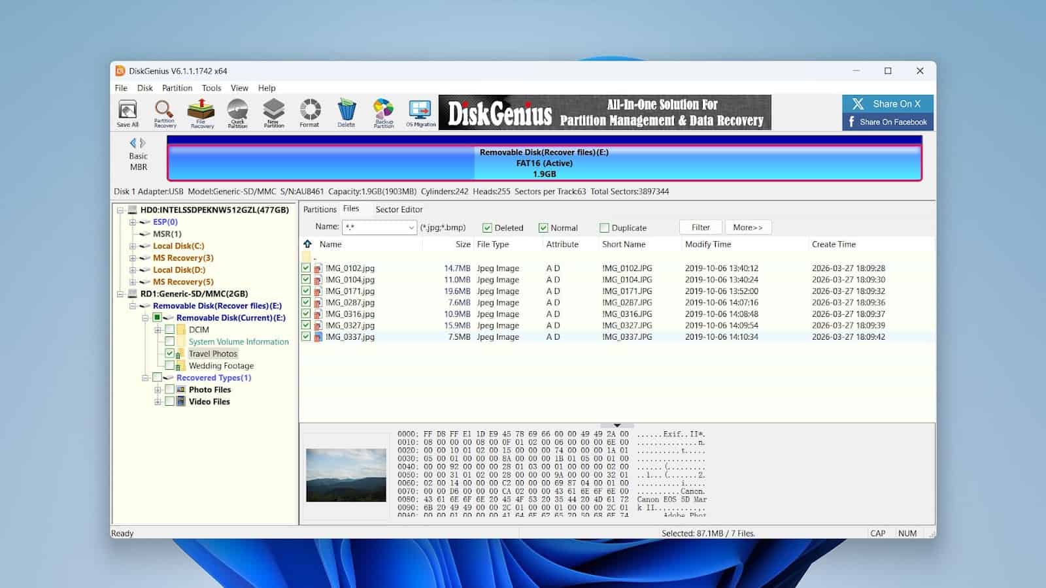Viewport: 1046px width, 588px height.
Task: Click Share On Facebook button
Action: coord(888,122)
